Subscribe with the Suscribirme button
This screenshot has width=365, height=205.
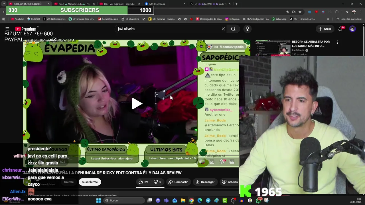pyautogui.click(x=90, y=182)
